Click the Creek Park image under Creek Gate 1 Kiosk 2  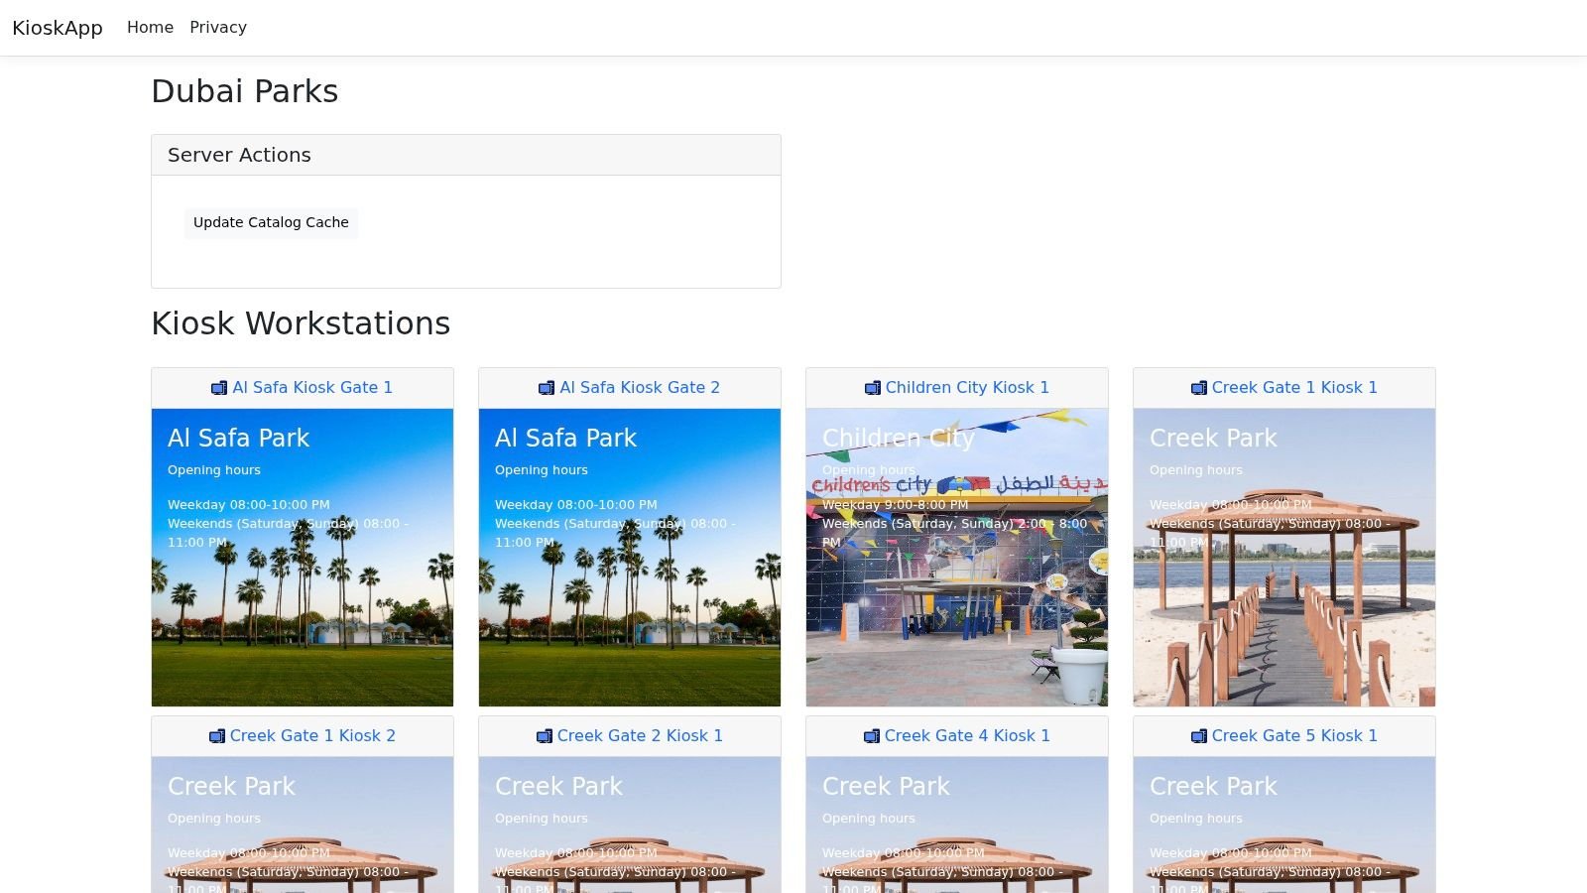303,825
